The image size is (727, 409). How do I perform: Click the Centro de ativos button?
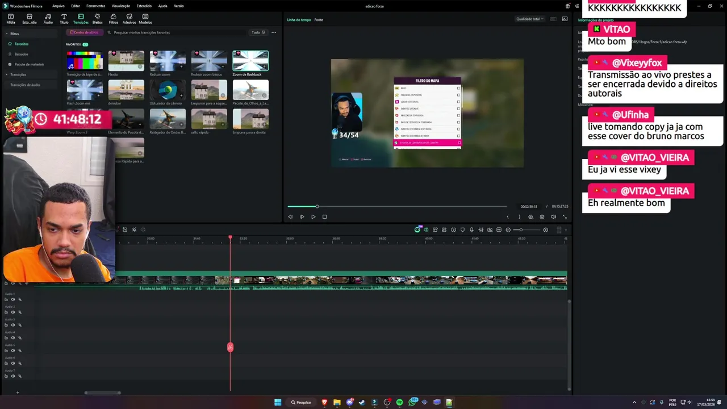click(84, 32)
